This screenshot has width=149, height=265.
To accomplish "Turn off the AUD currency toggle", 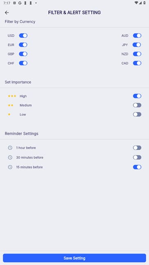I will pyautogui.click(x=137, y=36).
